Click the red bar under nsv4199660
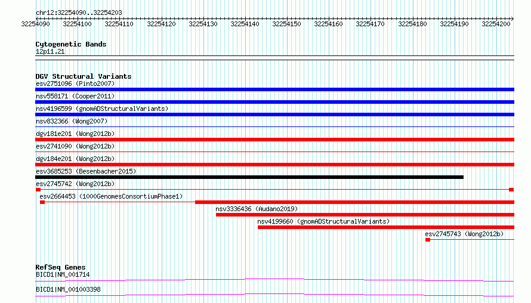This screenshot has height=303, width=531. point(386,227)
